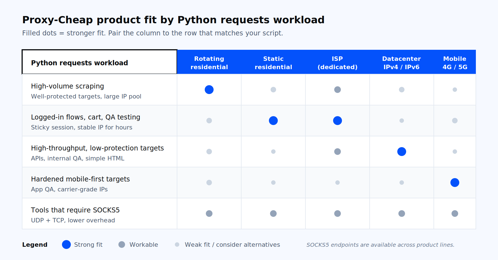Click the strong-fit dot for high-volume scraping, rotating residential

click(x=209, y=90)
